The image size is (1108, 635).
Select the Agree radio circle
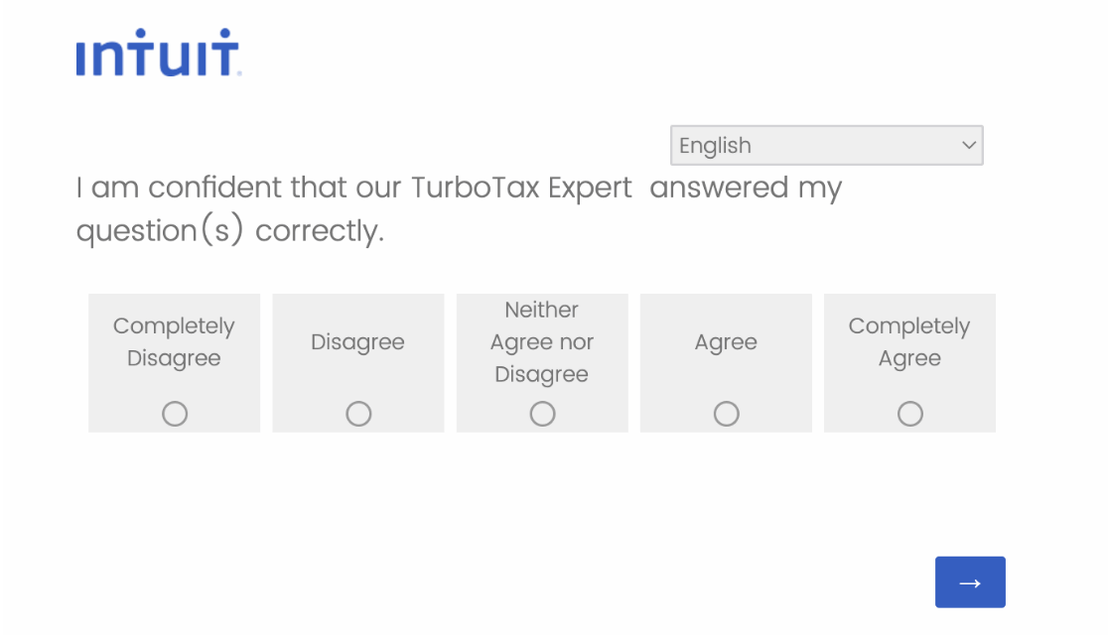727,414
